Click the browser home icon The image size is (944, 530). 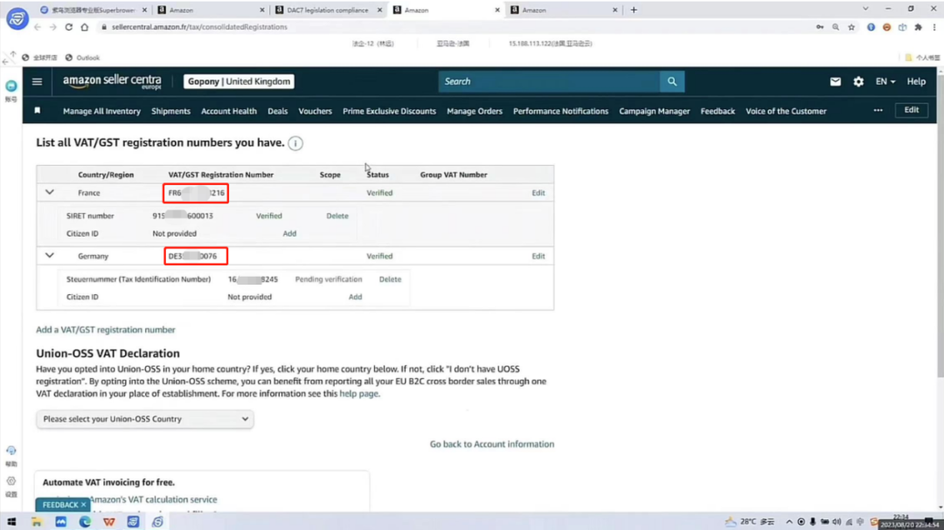click(x=84, y=27)
